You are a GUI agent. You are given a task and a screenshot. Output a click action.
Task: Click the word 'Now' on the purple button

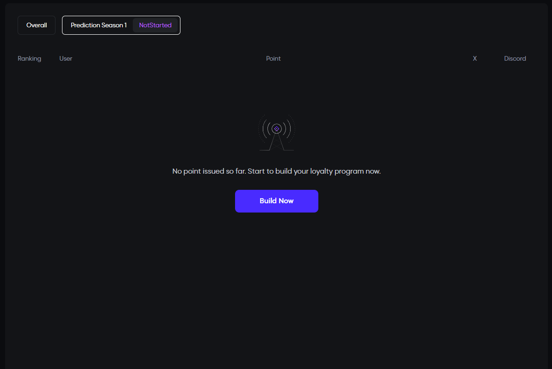(x=286, y=201)
